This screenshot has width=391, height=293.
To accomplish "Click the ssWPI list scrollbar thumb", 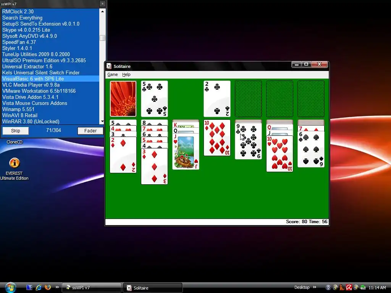I will tap(102, 38).
